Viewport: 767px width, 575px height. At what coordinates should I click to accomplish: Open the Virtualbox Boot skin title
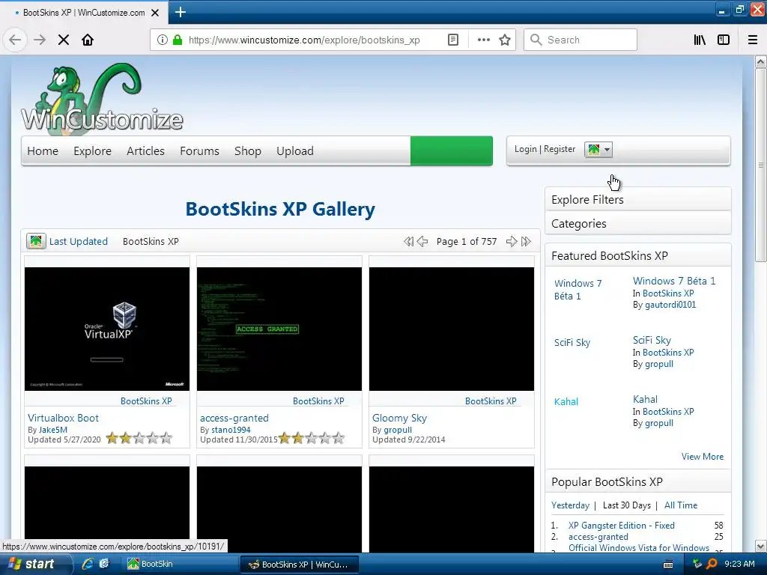coord(63,418)
